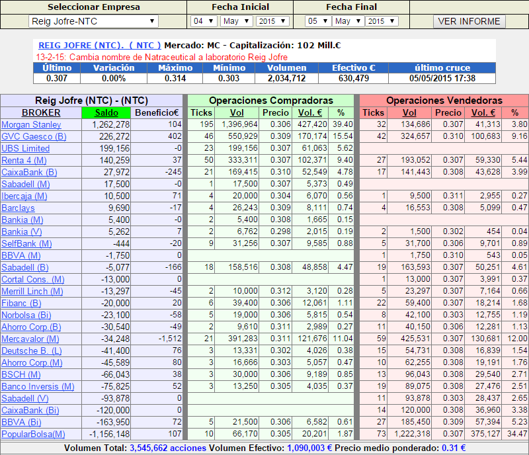Open the Bankia (M) broker link
The width and height of the screenshot is (529, 455).
(x=22, y=220)
